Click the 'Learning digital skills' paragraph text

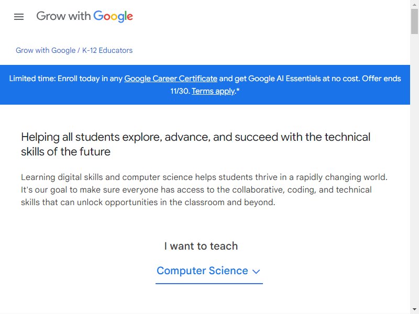pyautogui.click(x=204, y=189)
